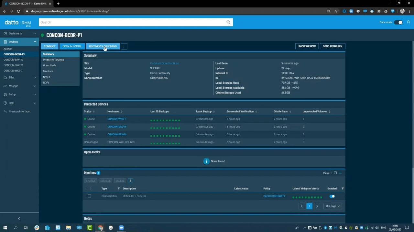The image size is (414, 232).
Task: Open the Constant Constructions site link
Action: (164, 63)
